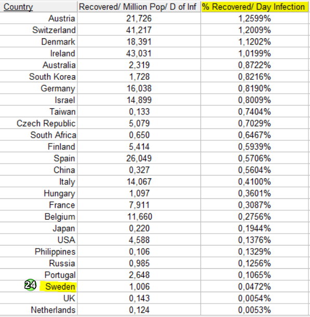Select the highlighted Sweden cell

coord(58,286)
